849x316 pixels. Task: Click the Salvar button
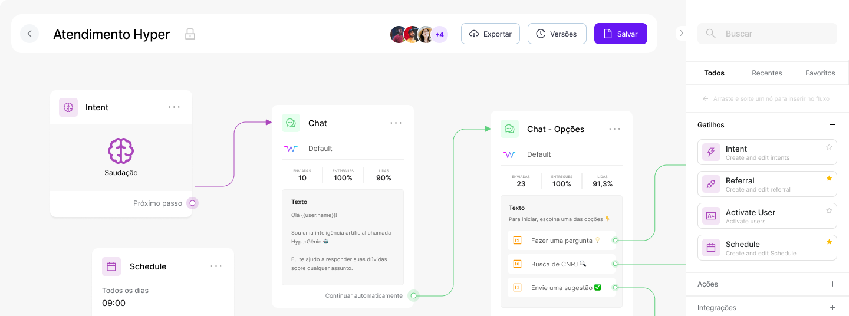coord(621,34)
